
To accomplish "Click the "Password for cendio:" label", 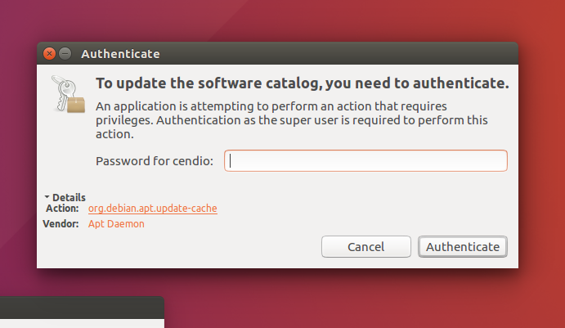I will point(155,161).
